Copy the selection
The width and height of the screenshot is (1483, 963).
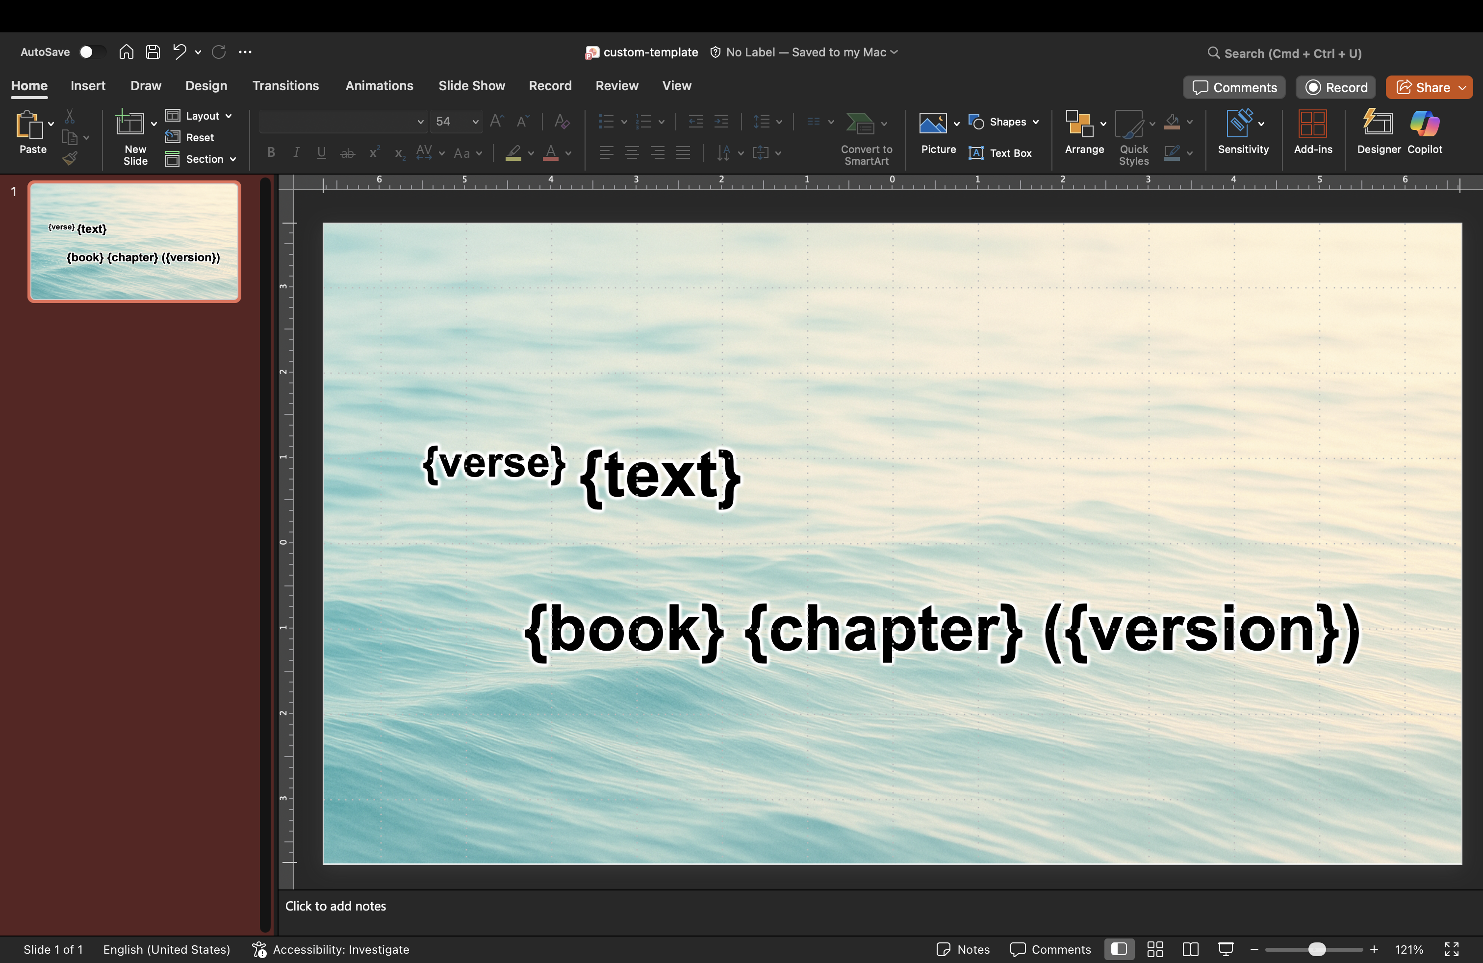pos(70,138)
